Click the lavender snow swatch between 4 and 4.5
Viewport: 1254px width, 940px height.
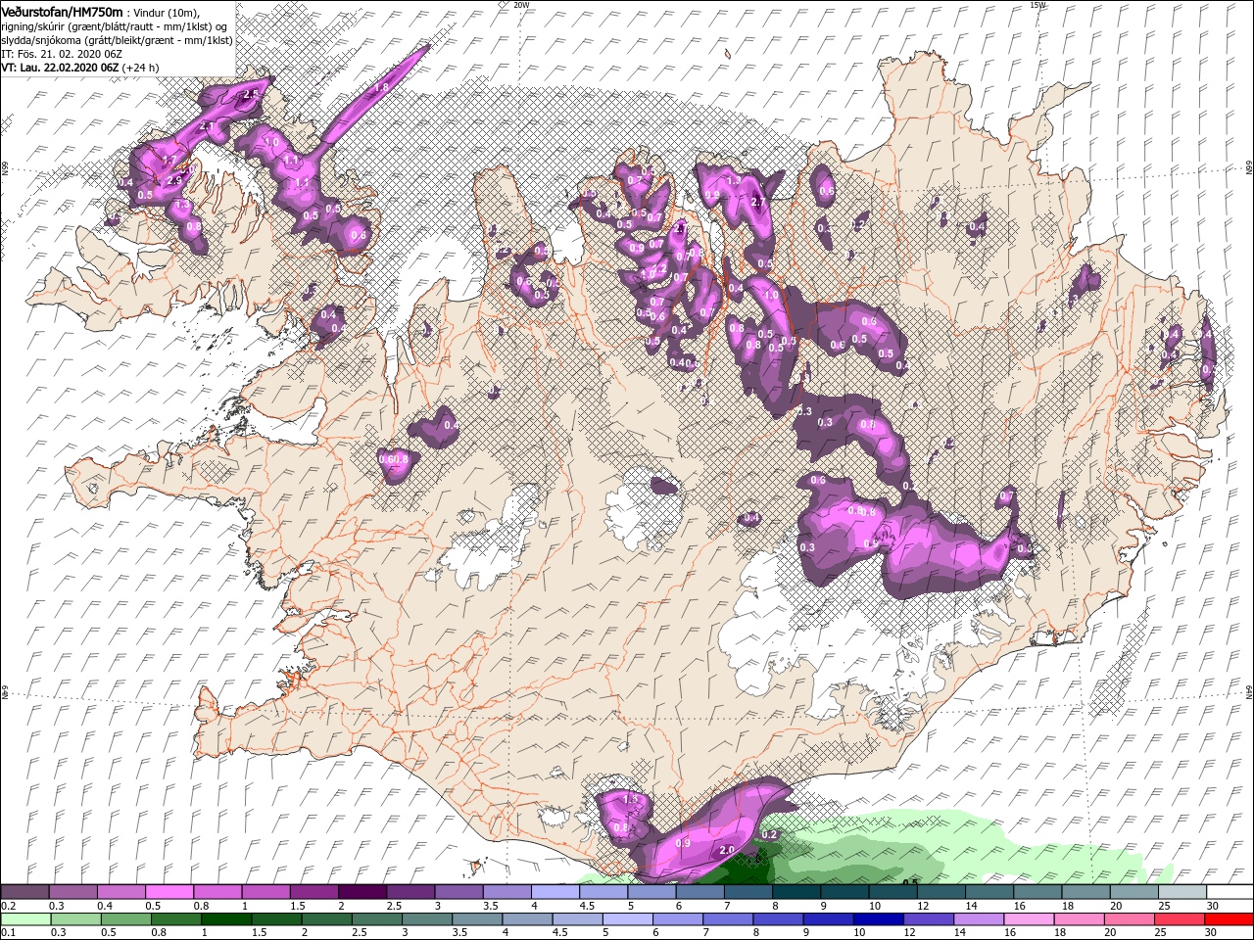[x=555, y=892]
